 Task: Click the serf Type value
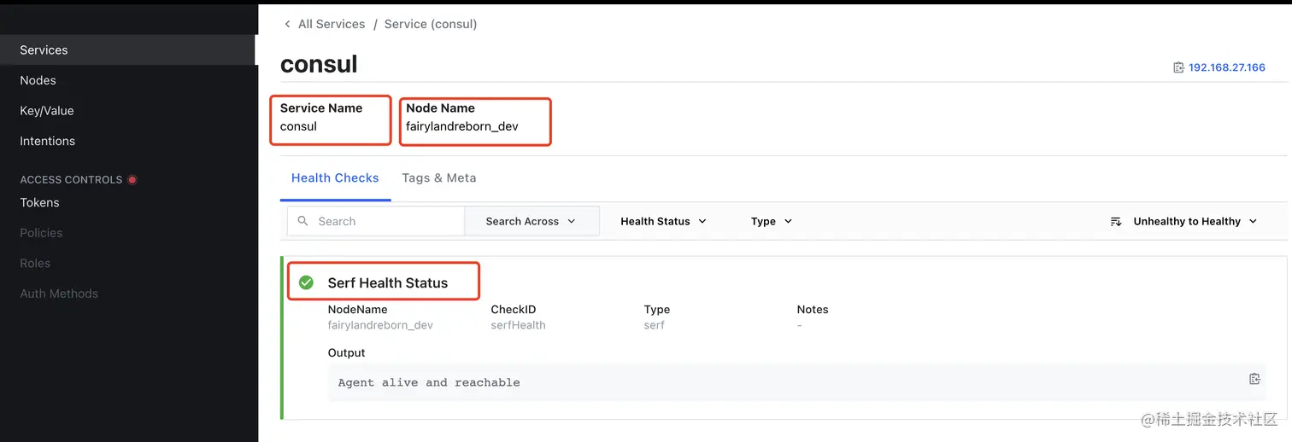(654, 325)
